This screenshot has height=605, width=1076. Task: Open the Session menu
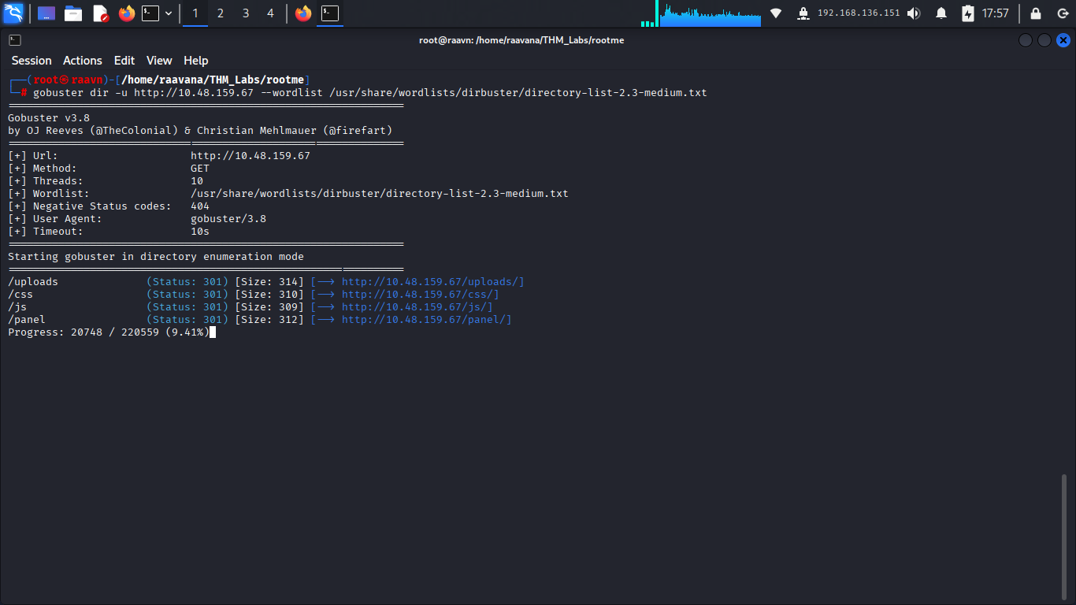point(32,61)
